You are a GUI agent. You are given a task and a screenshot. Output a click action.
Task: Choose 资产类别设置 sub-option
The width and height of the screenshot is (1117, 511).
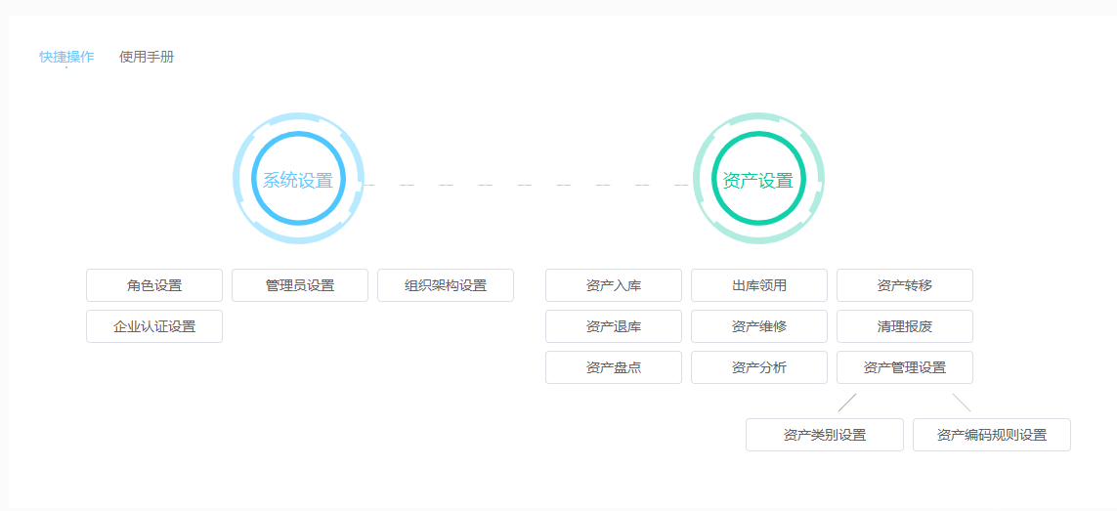[x=825, y=435]
